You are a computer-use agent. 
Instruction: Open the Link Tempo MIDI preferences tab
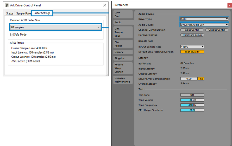click(x=123, y=32)
